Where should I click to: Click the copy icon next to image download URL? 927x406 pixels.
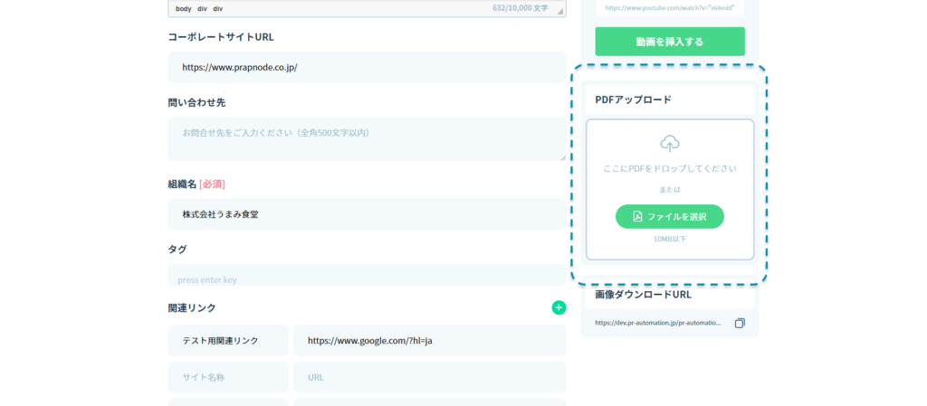(x=740, y=323)
